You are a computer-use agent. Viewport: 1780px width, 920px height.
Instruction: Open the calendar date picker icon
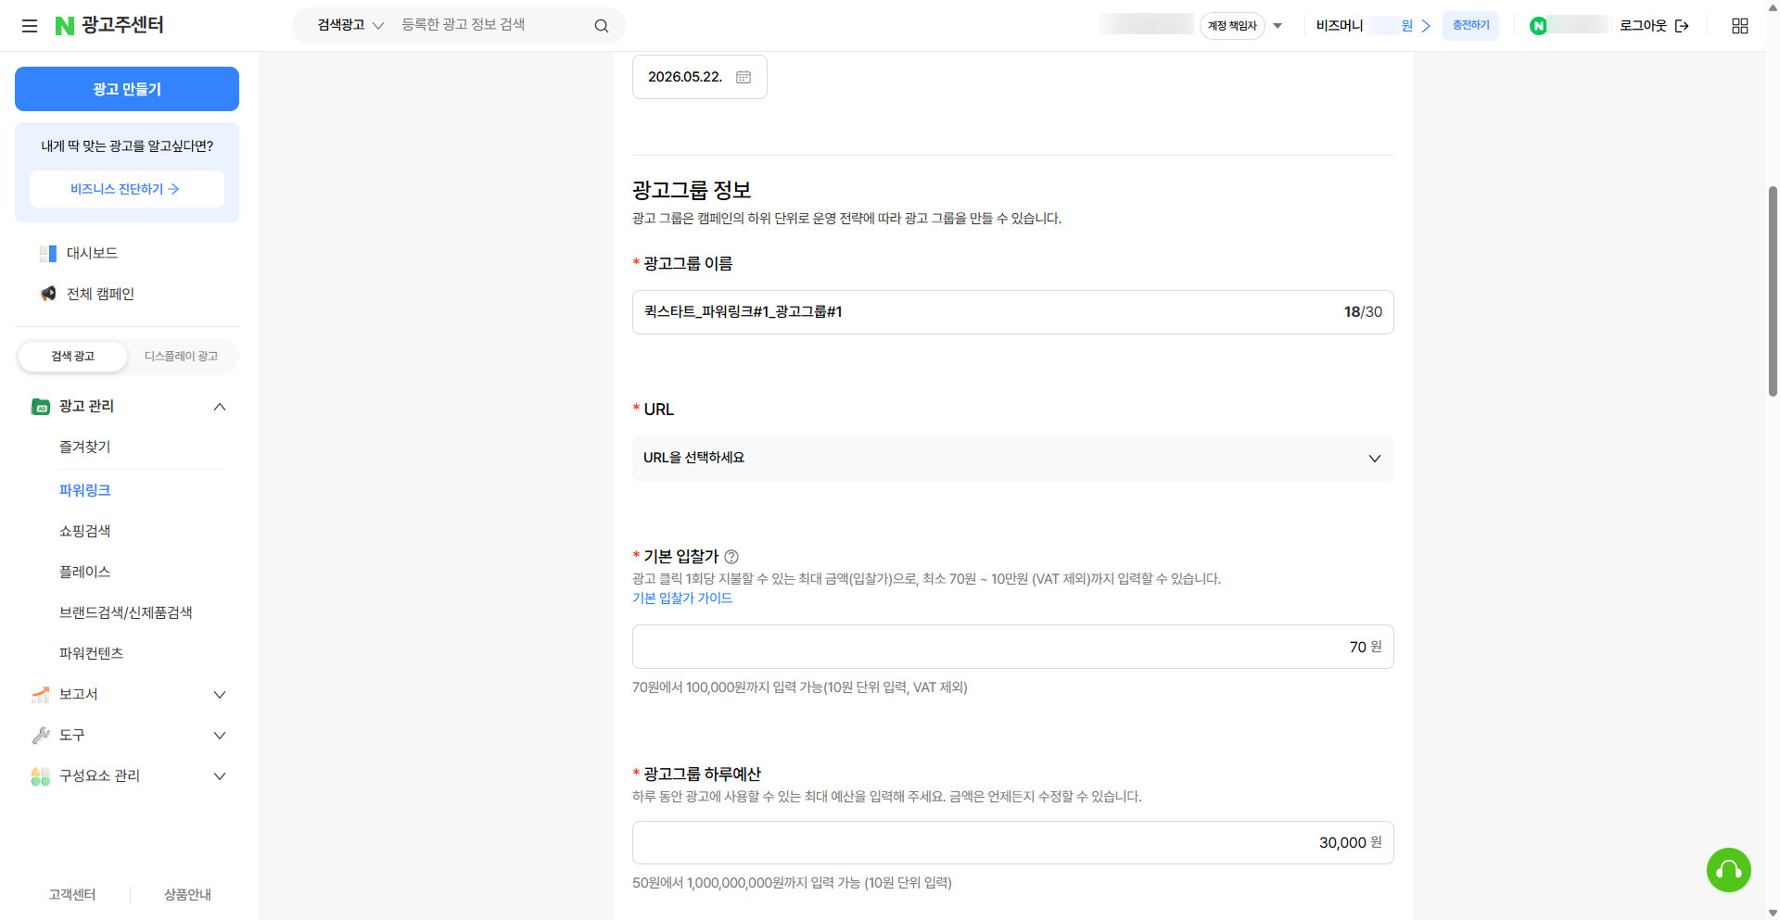click(744, 77)
